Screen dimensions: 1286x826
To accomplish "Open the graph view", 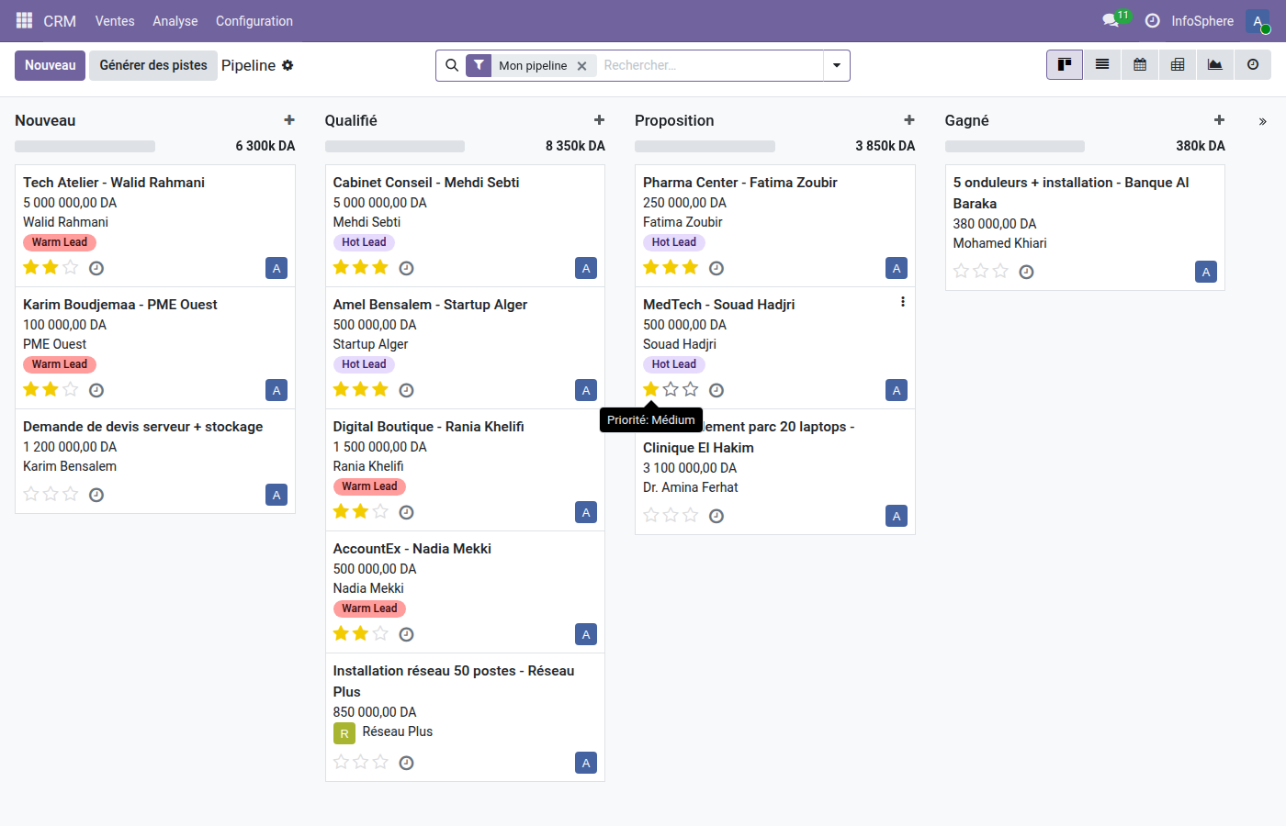I will (1214, 65).
